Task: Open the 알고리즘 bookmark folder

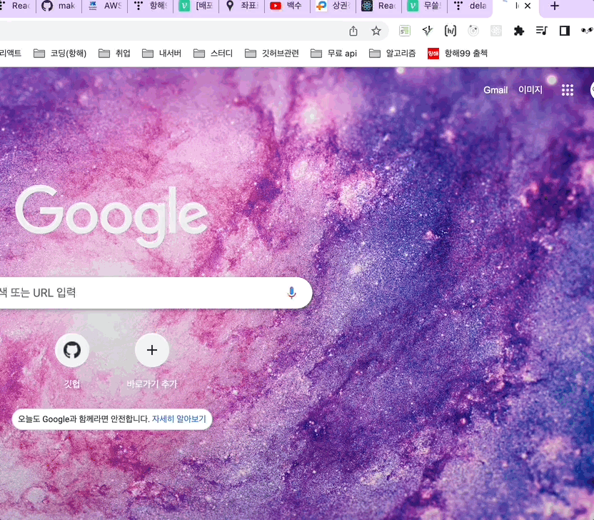Action: pyautogui.click(x=392, y=54)
